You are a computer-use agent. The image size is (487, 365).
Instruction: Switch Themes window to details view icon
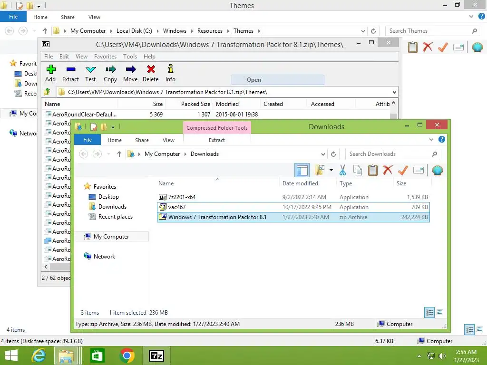469,329
